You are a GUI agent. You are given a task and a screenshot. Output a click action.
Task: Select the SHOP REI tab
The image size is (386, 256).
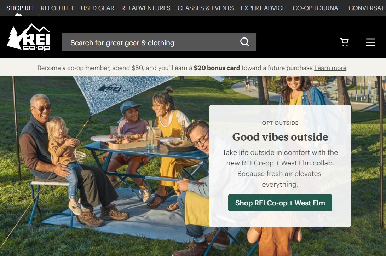(20, 8)
